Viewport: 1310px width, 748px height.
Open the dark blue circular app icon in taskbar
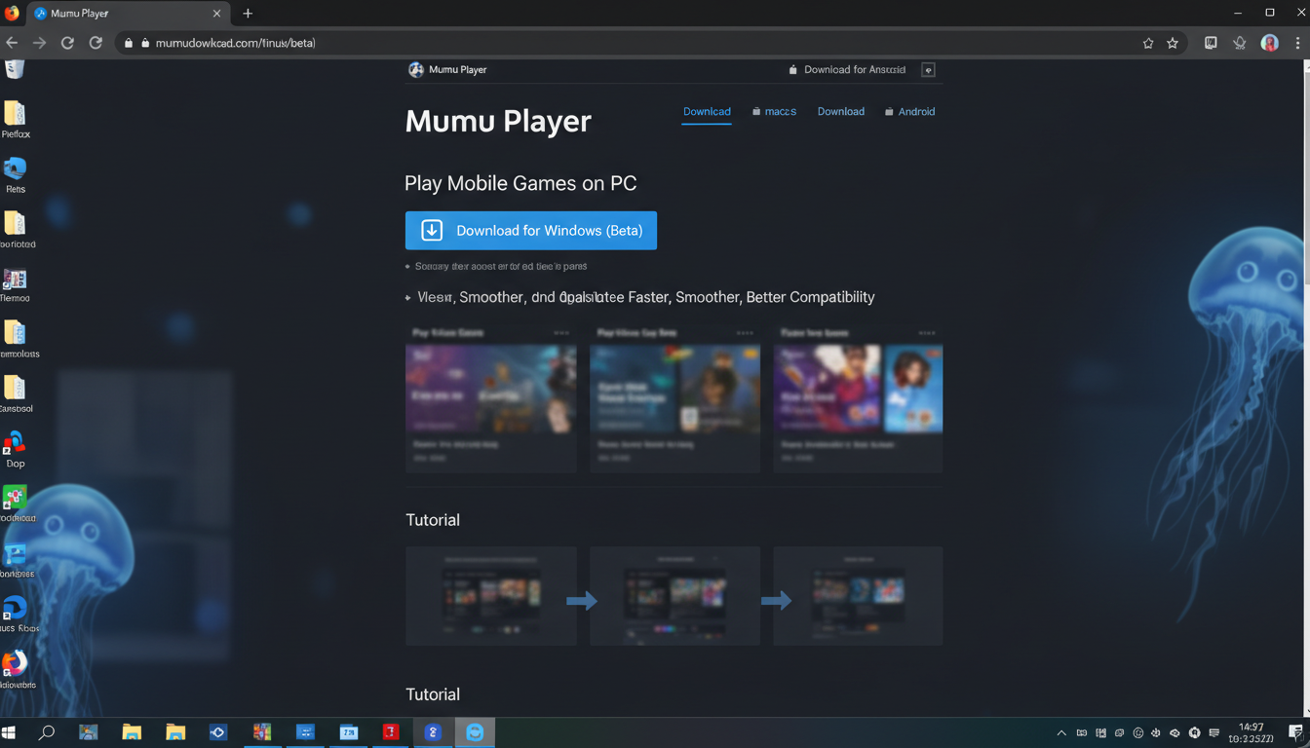point(434,733)
